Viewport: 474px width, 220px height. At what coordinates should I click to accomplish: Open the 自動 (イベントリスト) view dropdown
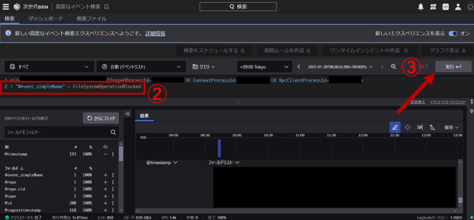click(x=141, y=66)
